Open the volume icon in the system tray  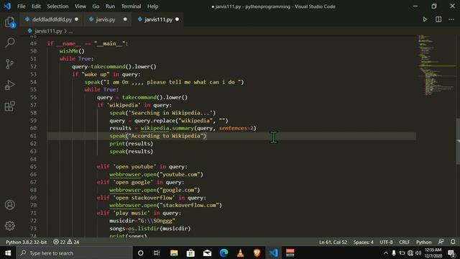[x=418, y=253]
